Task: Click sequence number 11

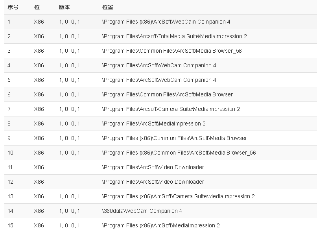Action: [10, 167]
